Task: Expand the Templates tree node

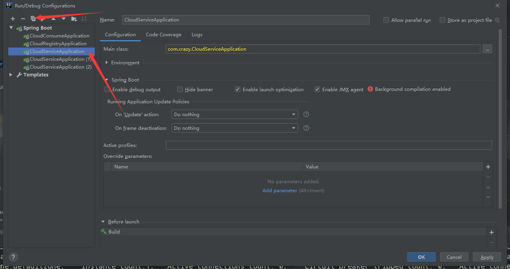Action: (11, 75)
